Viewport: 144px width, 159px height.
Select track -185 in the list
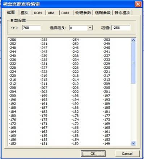pos(106,107)
